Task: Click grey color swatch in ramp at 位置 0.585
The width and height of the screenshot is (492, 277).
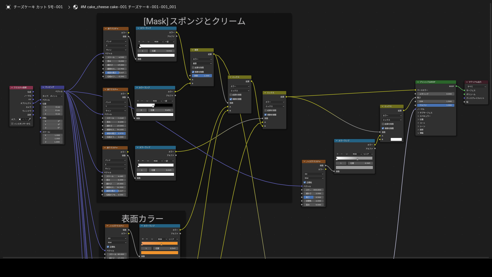Action: pos(354,167)
